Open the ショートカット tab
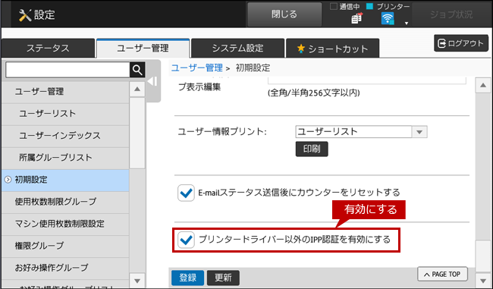Viewport: 493px width, 289px height. coord(332,49)
